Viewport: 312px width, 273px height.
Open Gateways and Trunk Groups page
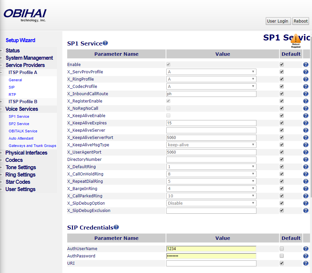33,146
